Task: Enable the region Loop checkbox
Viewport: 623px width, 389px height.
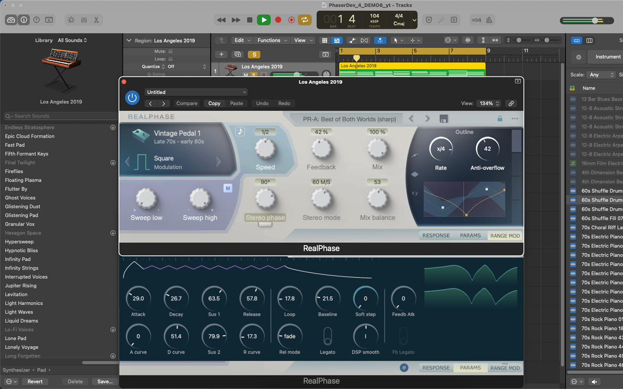Action: tap(170, 59)
